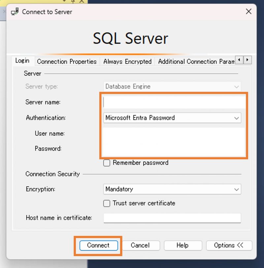This screenshot has height=268, width=264.
Task: Focus the Server name field
Action: [x=174, y=102]
